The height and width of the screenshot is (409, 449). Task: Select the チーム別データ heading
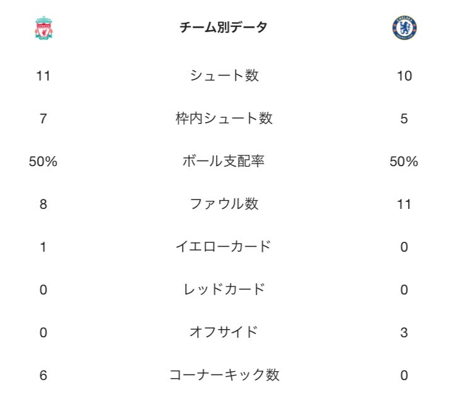point(224,28)
